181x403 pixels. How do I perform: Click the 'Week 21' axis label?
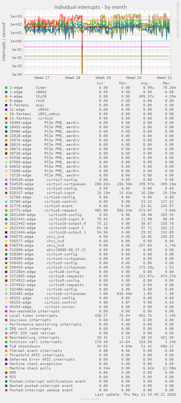pos(164,77)
